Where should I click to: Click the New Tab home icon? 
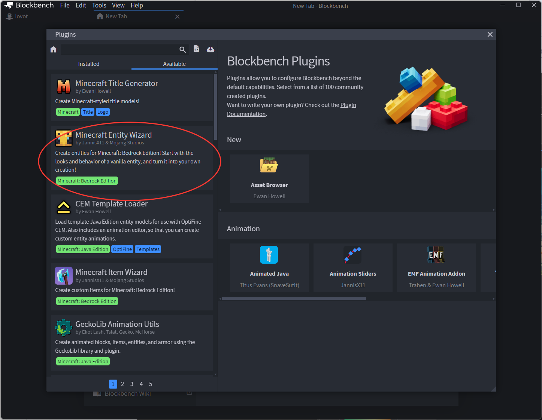tap(100, 16)
